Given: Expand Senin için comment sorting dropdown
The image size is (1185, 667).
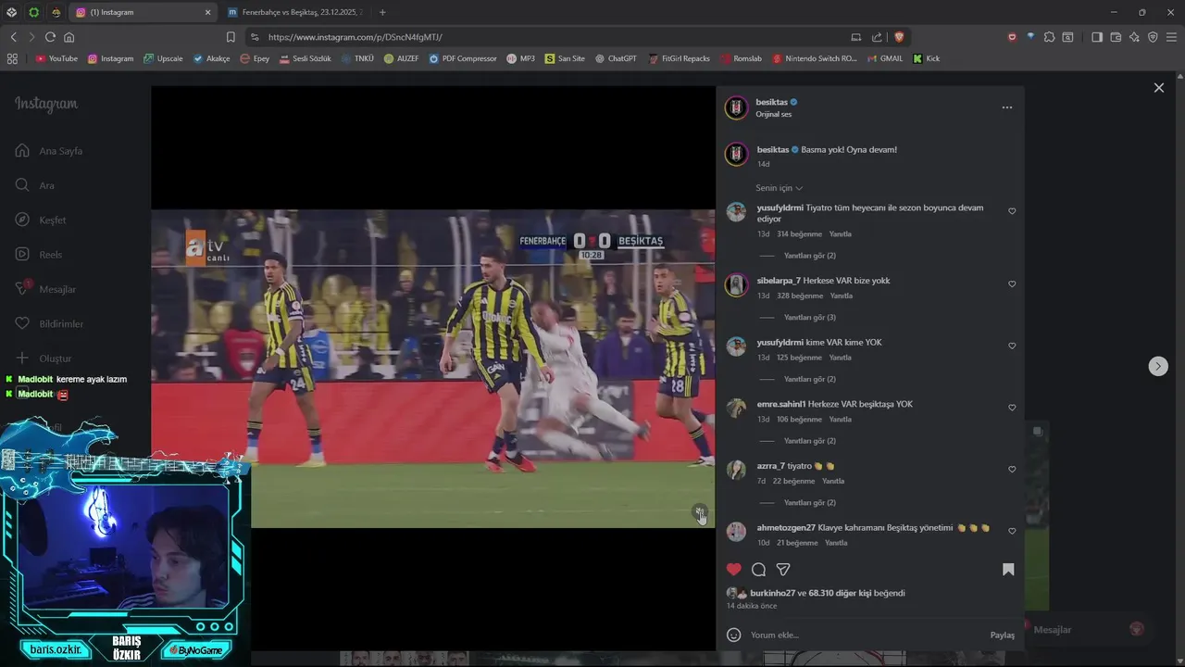Looking at the screenshot, I should click(780, 188).
